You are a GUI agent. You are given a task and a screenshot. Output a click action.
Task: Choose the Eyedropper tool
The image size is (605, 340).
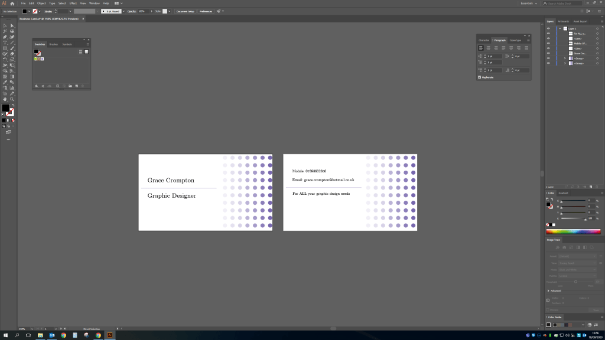[x=5, y=82]
